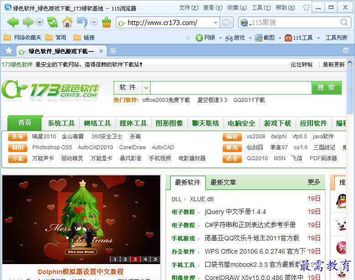Expand dropdown next to undo icon

(x=94, y=22)
